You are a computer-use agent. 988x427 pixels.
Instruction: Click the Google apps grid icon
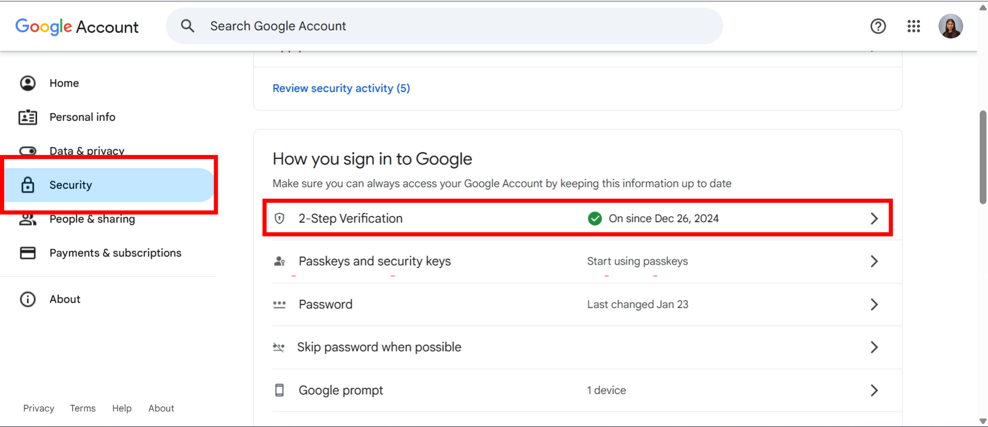914,26
